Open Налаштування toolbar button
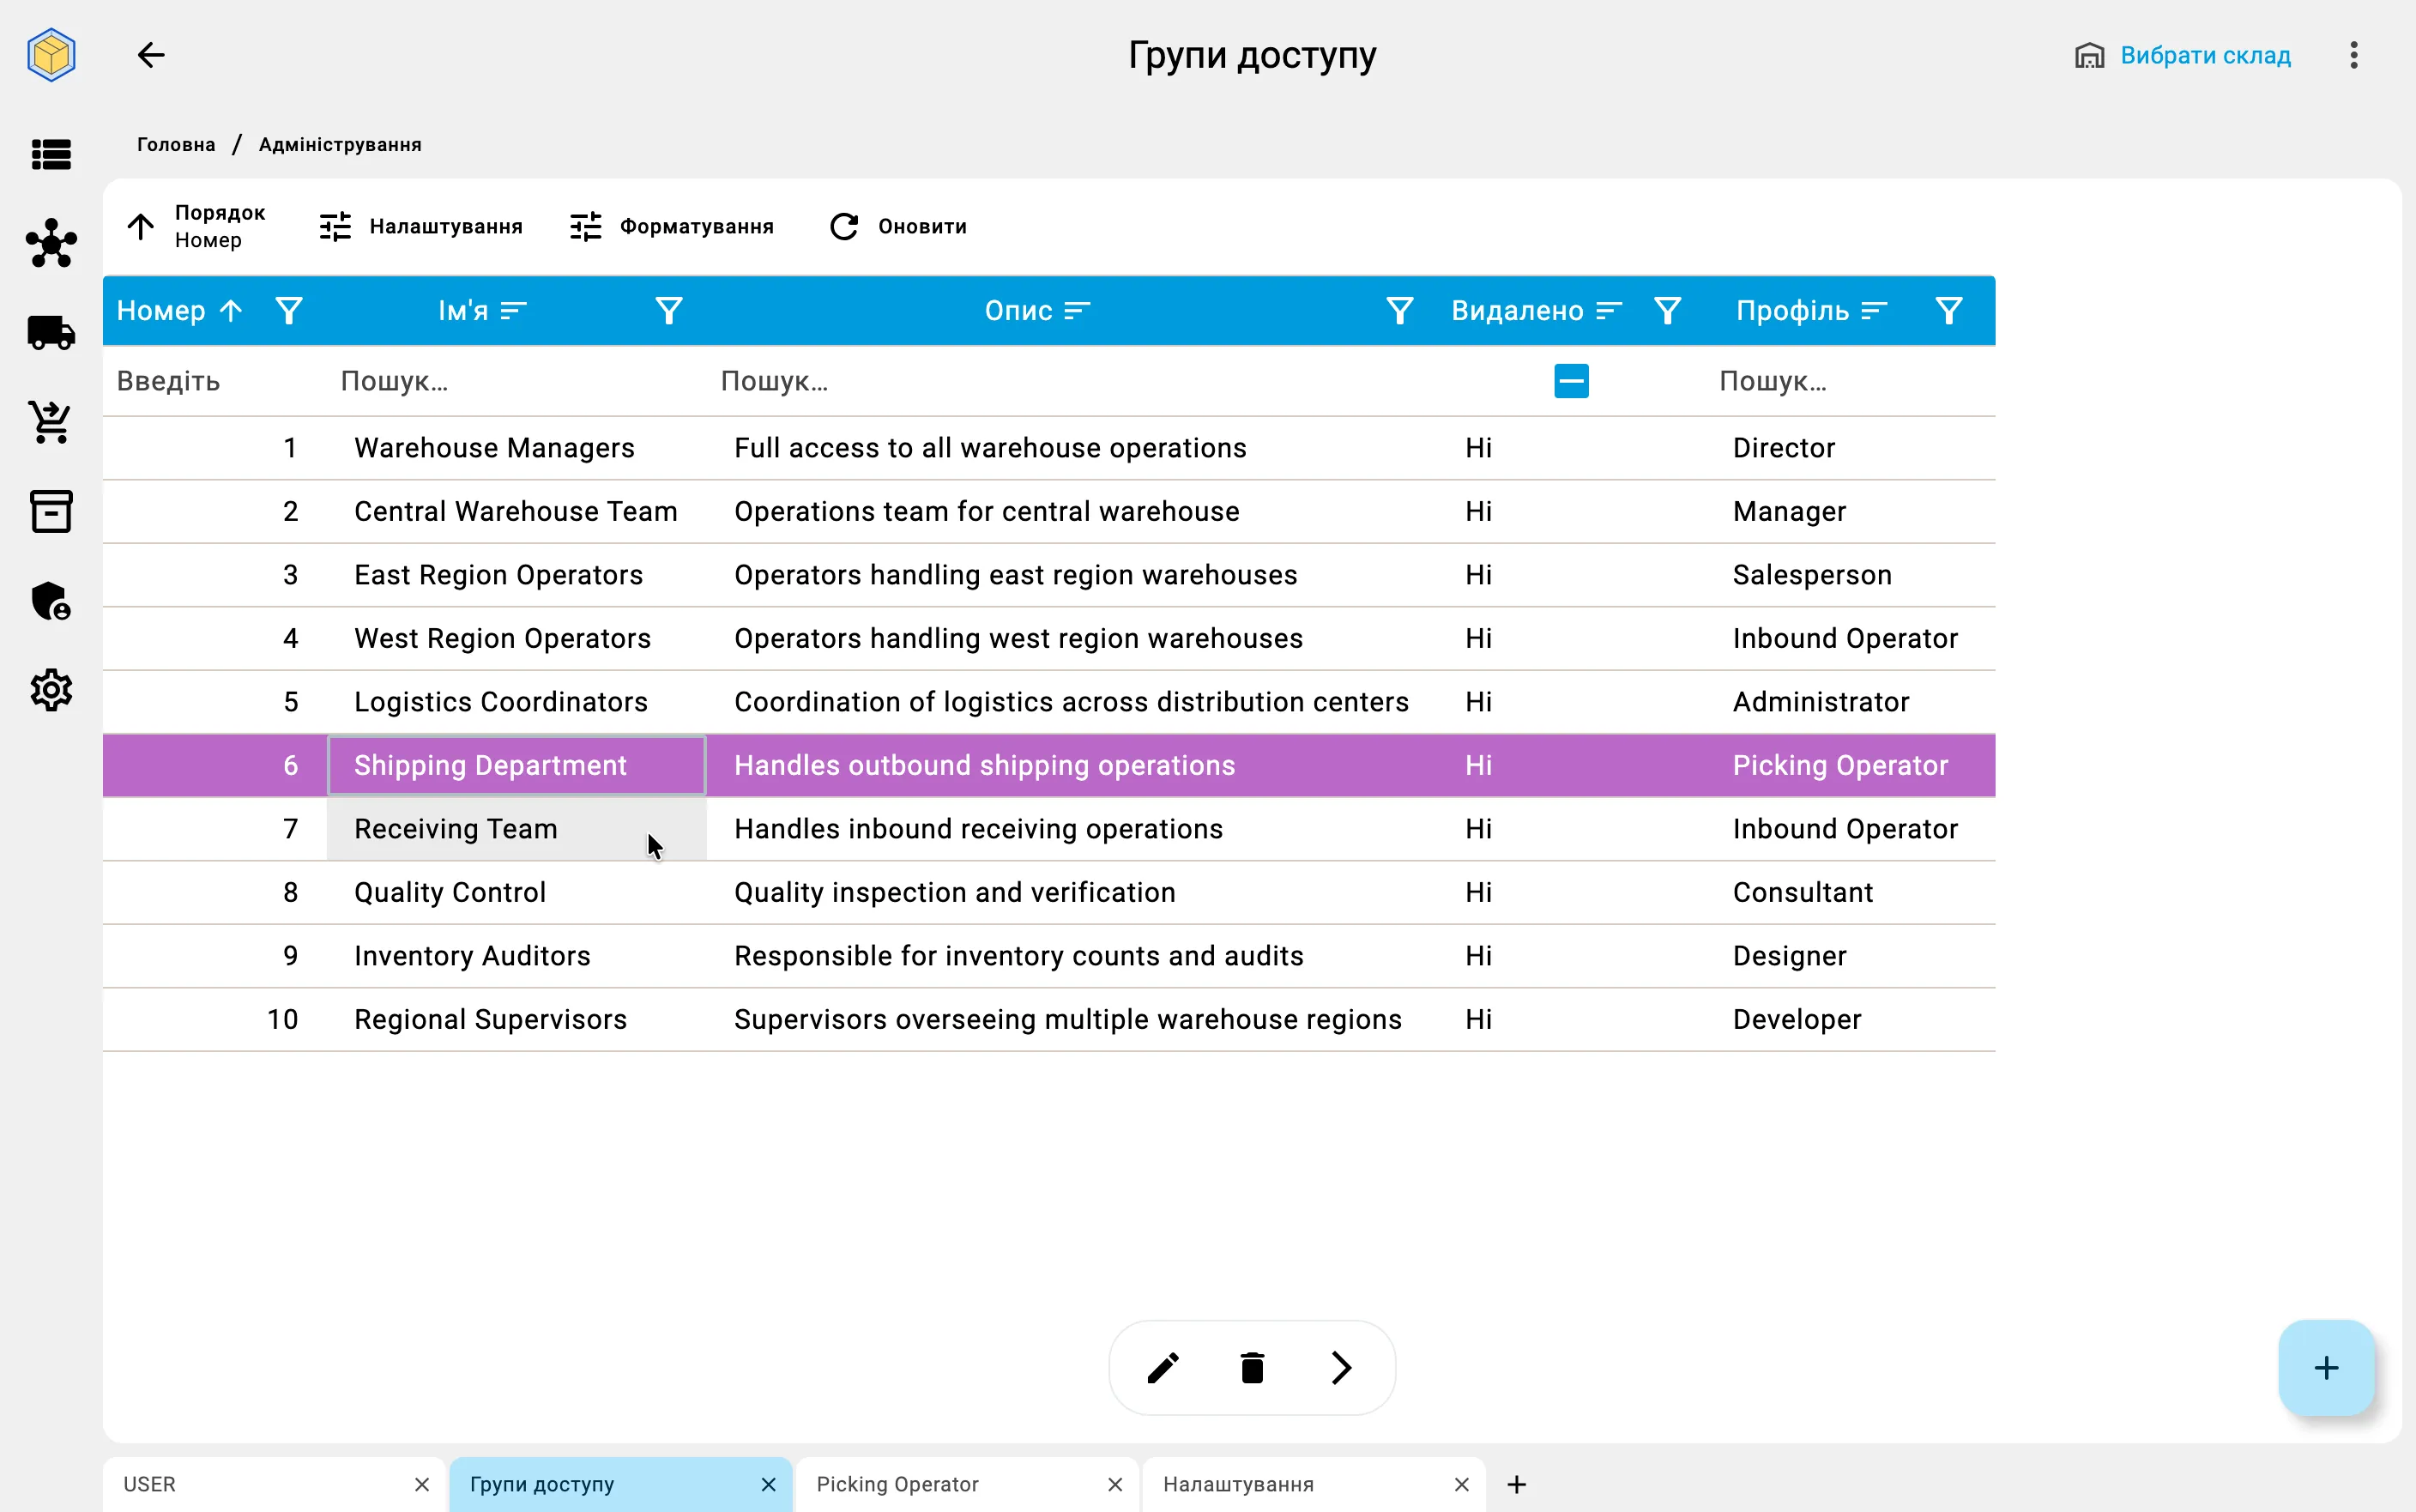This screenshot has width=2416, height=1512. pos(420,227)
